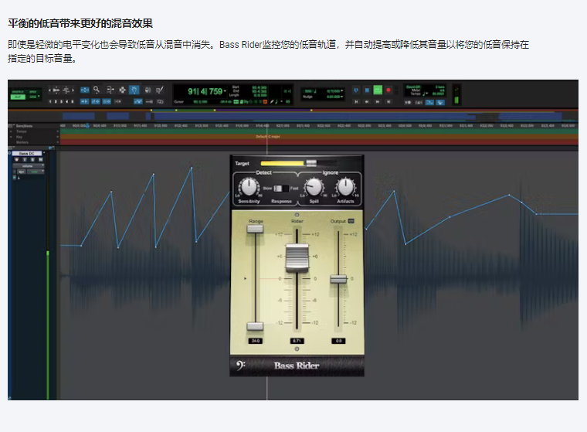Click the Spill knob
Image resolution: width=587 pixels, height=432 pixels.
click(x=314, y=187)
